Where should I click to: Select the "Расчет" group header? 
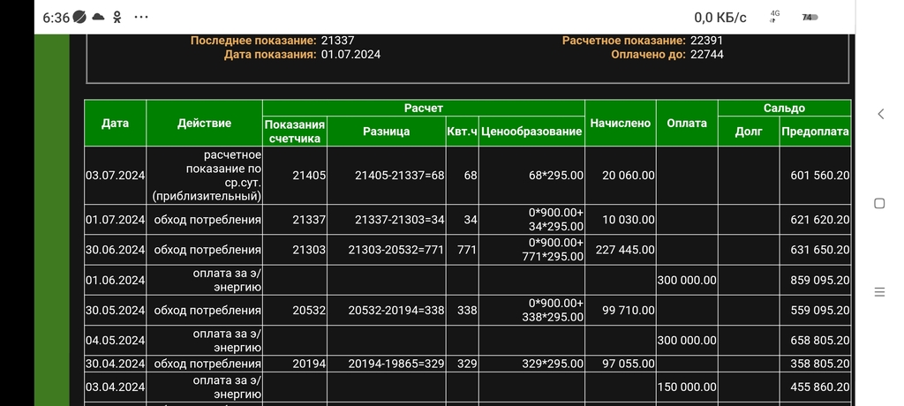pyautogui.click(x=424, y=108)
